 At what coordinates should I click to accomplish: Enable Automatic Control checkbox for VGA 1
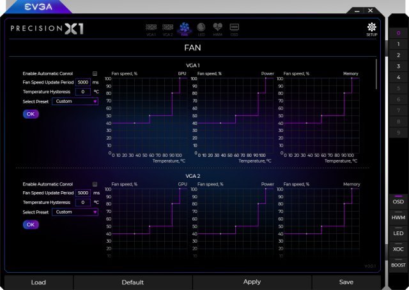click(x=95, y=73)
